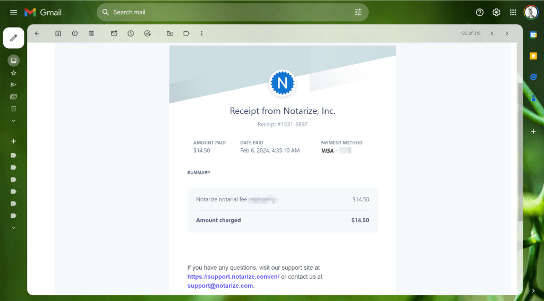Screen dimensions: 544x301
Task: Click the Notarize notarial fee line
Action: pyautogui.click(x=222, y=199)
